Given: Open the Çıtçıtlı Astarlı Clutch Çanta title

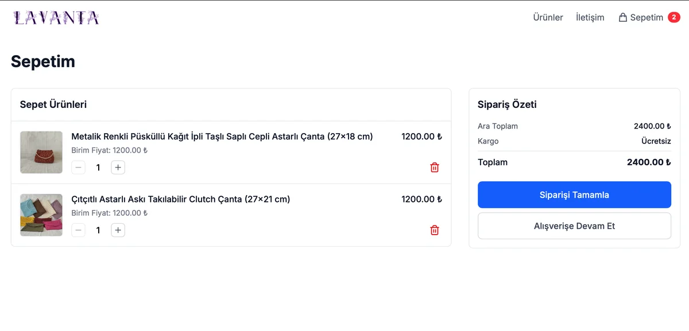Looking at the screenshot, I should click(180, 199).
